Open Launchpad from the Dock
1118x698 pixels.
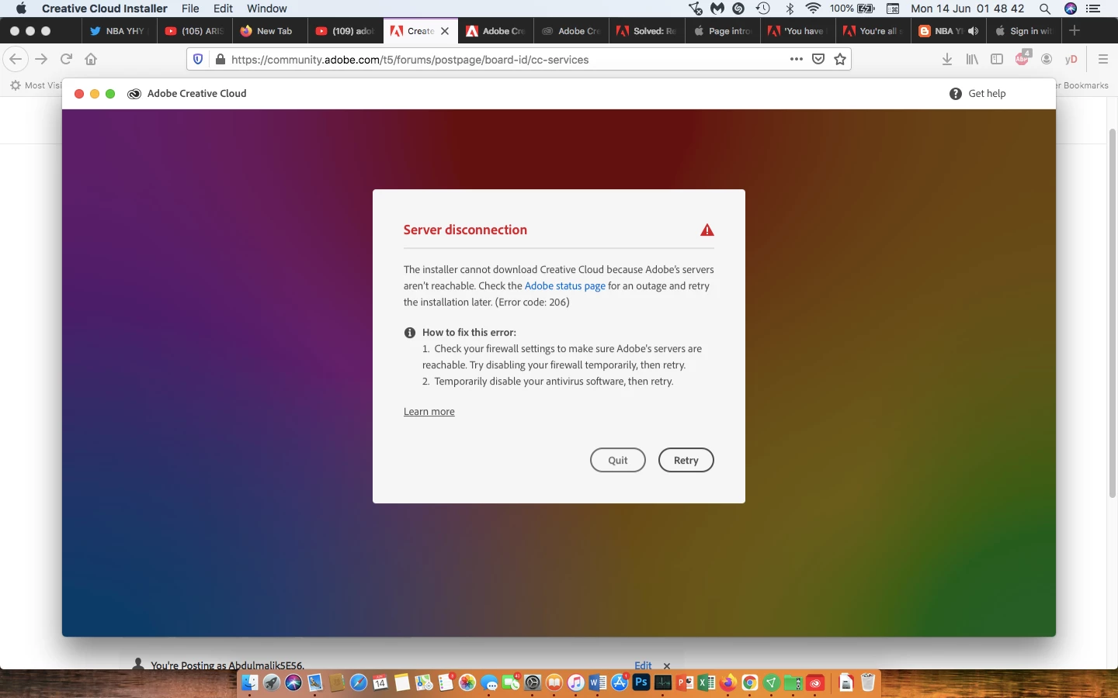coord(271,682)
